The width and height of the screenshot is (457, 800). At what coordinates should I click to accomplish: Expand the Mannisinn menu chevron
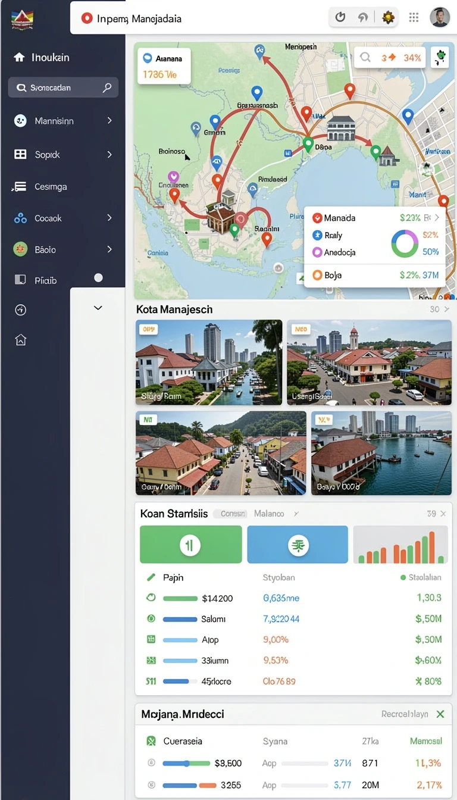click(x=109, y=120)
